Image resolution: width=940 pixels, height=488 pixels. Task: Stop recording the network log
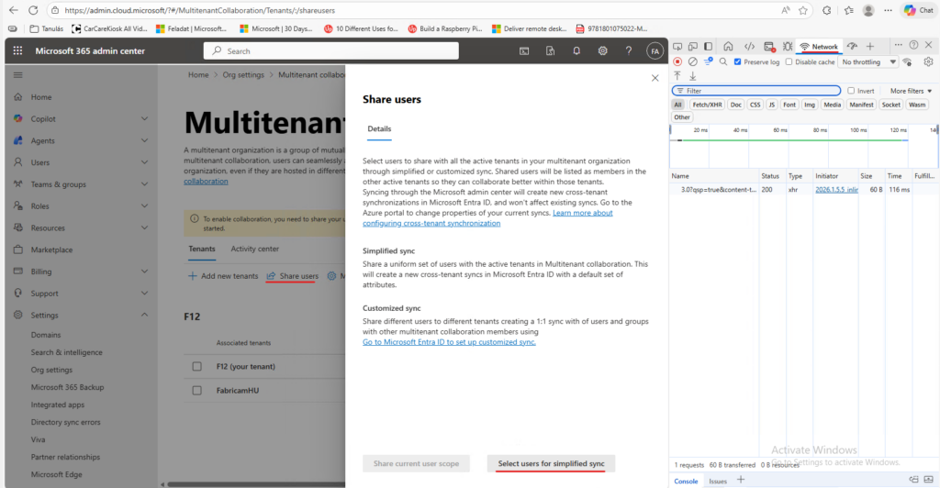pos(677,62)
